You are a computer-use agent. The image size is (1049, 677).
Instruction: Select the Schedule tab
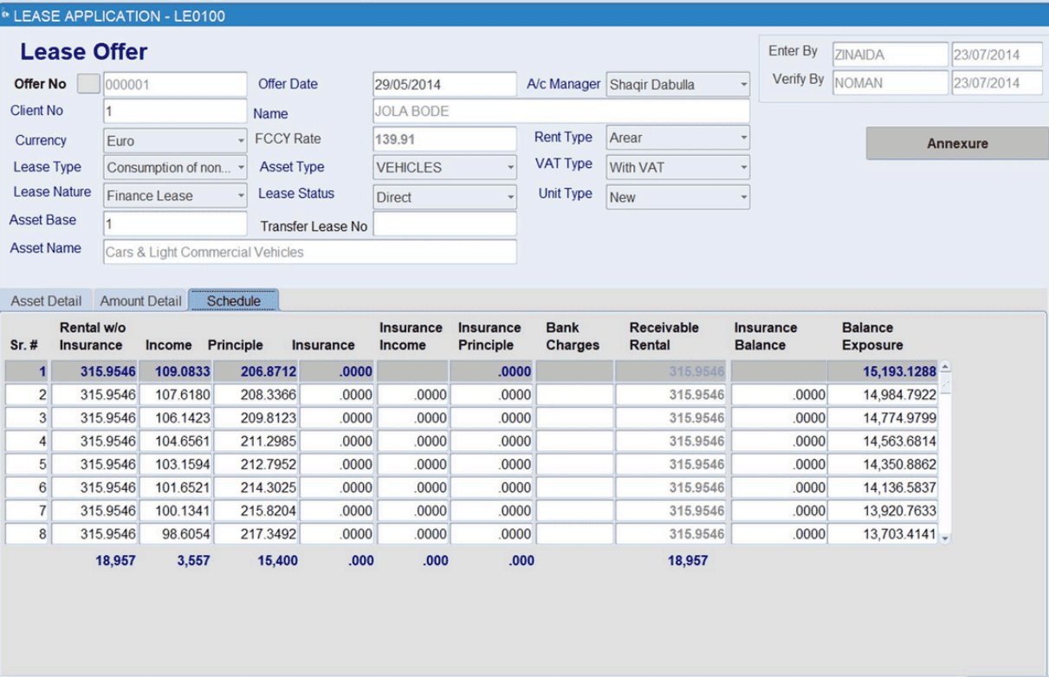pyautogui.click(x=233, y=301)
